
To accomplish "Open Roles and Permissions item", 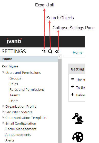I will (27, 89).
